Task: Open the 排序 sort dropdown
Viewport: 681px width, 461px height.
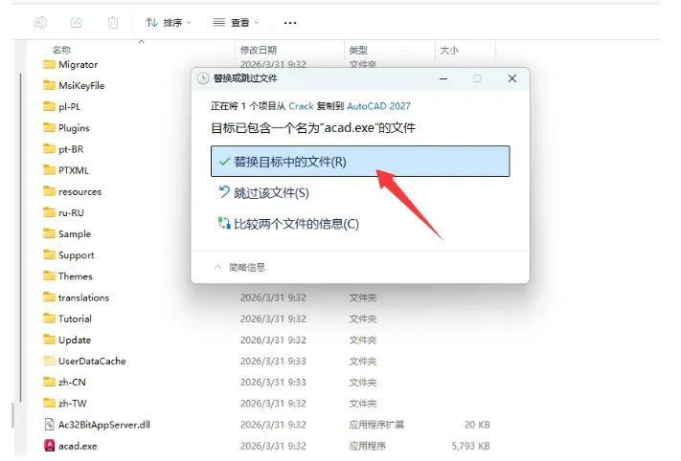Action: 168,23
